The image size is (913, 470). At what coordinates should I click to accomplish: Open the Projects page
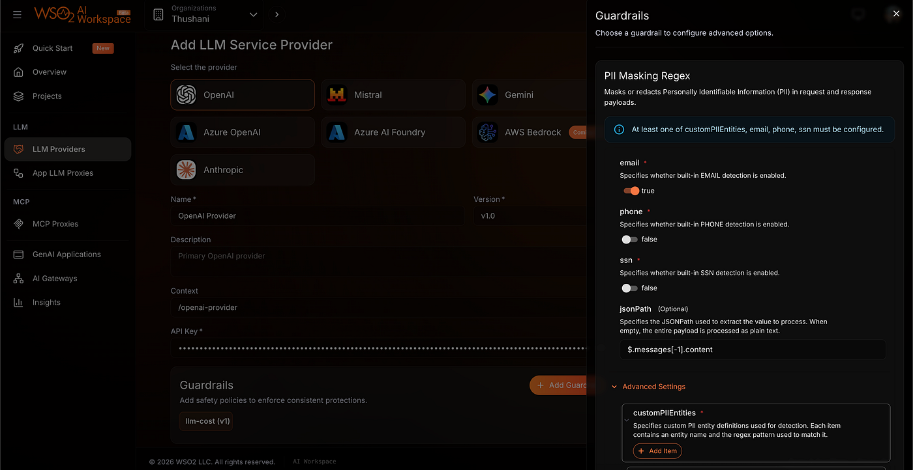[x=68, y=96]
